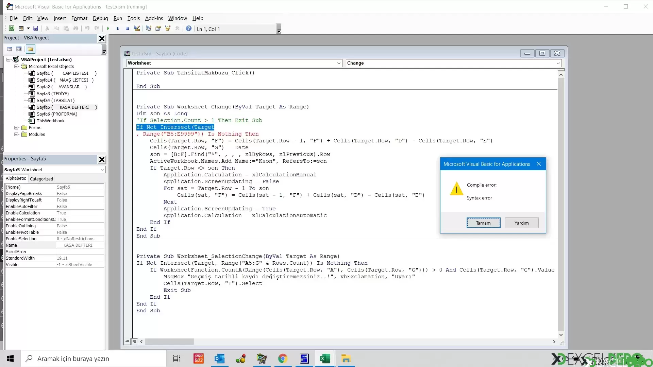The image size is (653, 367).
Task: Close the compile error dialog with X
Action: [x=539, y=164]
